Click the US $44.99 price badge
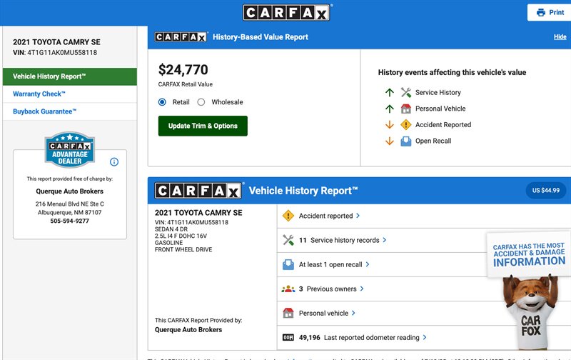 [546, 191]
